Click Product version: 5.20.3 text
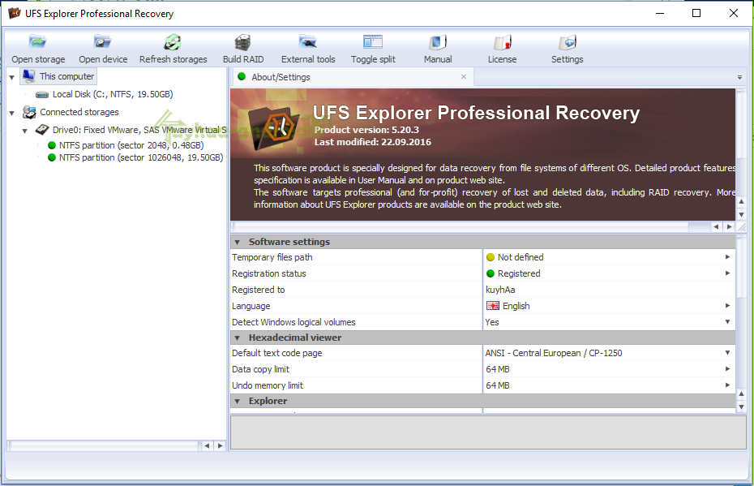This screenshot has width=754, height=486. point(366,130)
